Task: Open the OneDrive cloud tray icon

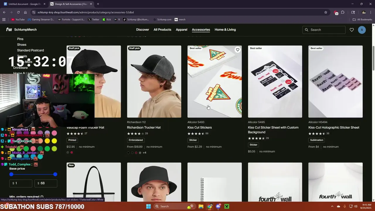Action: (x=338, y=206)
